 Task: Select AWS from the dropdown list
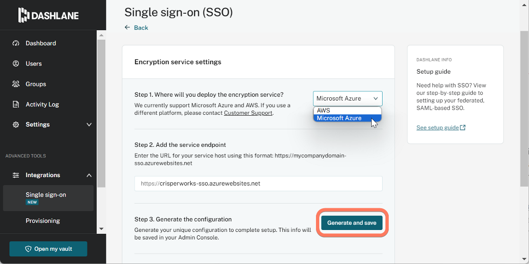point(347,111)
